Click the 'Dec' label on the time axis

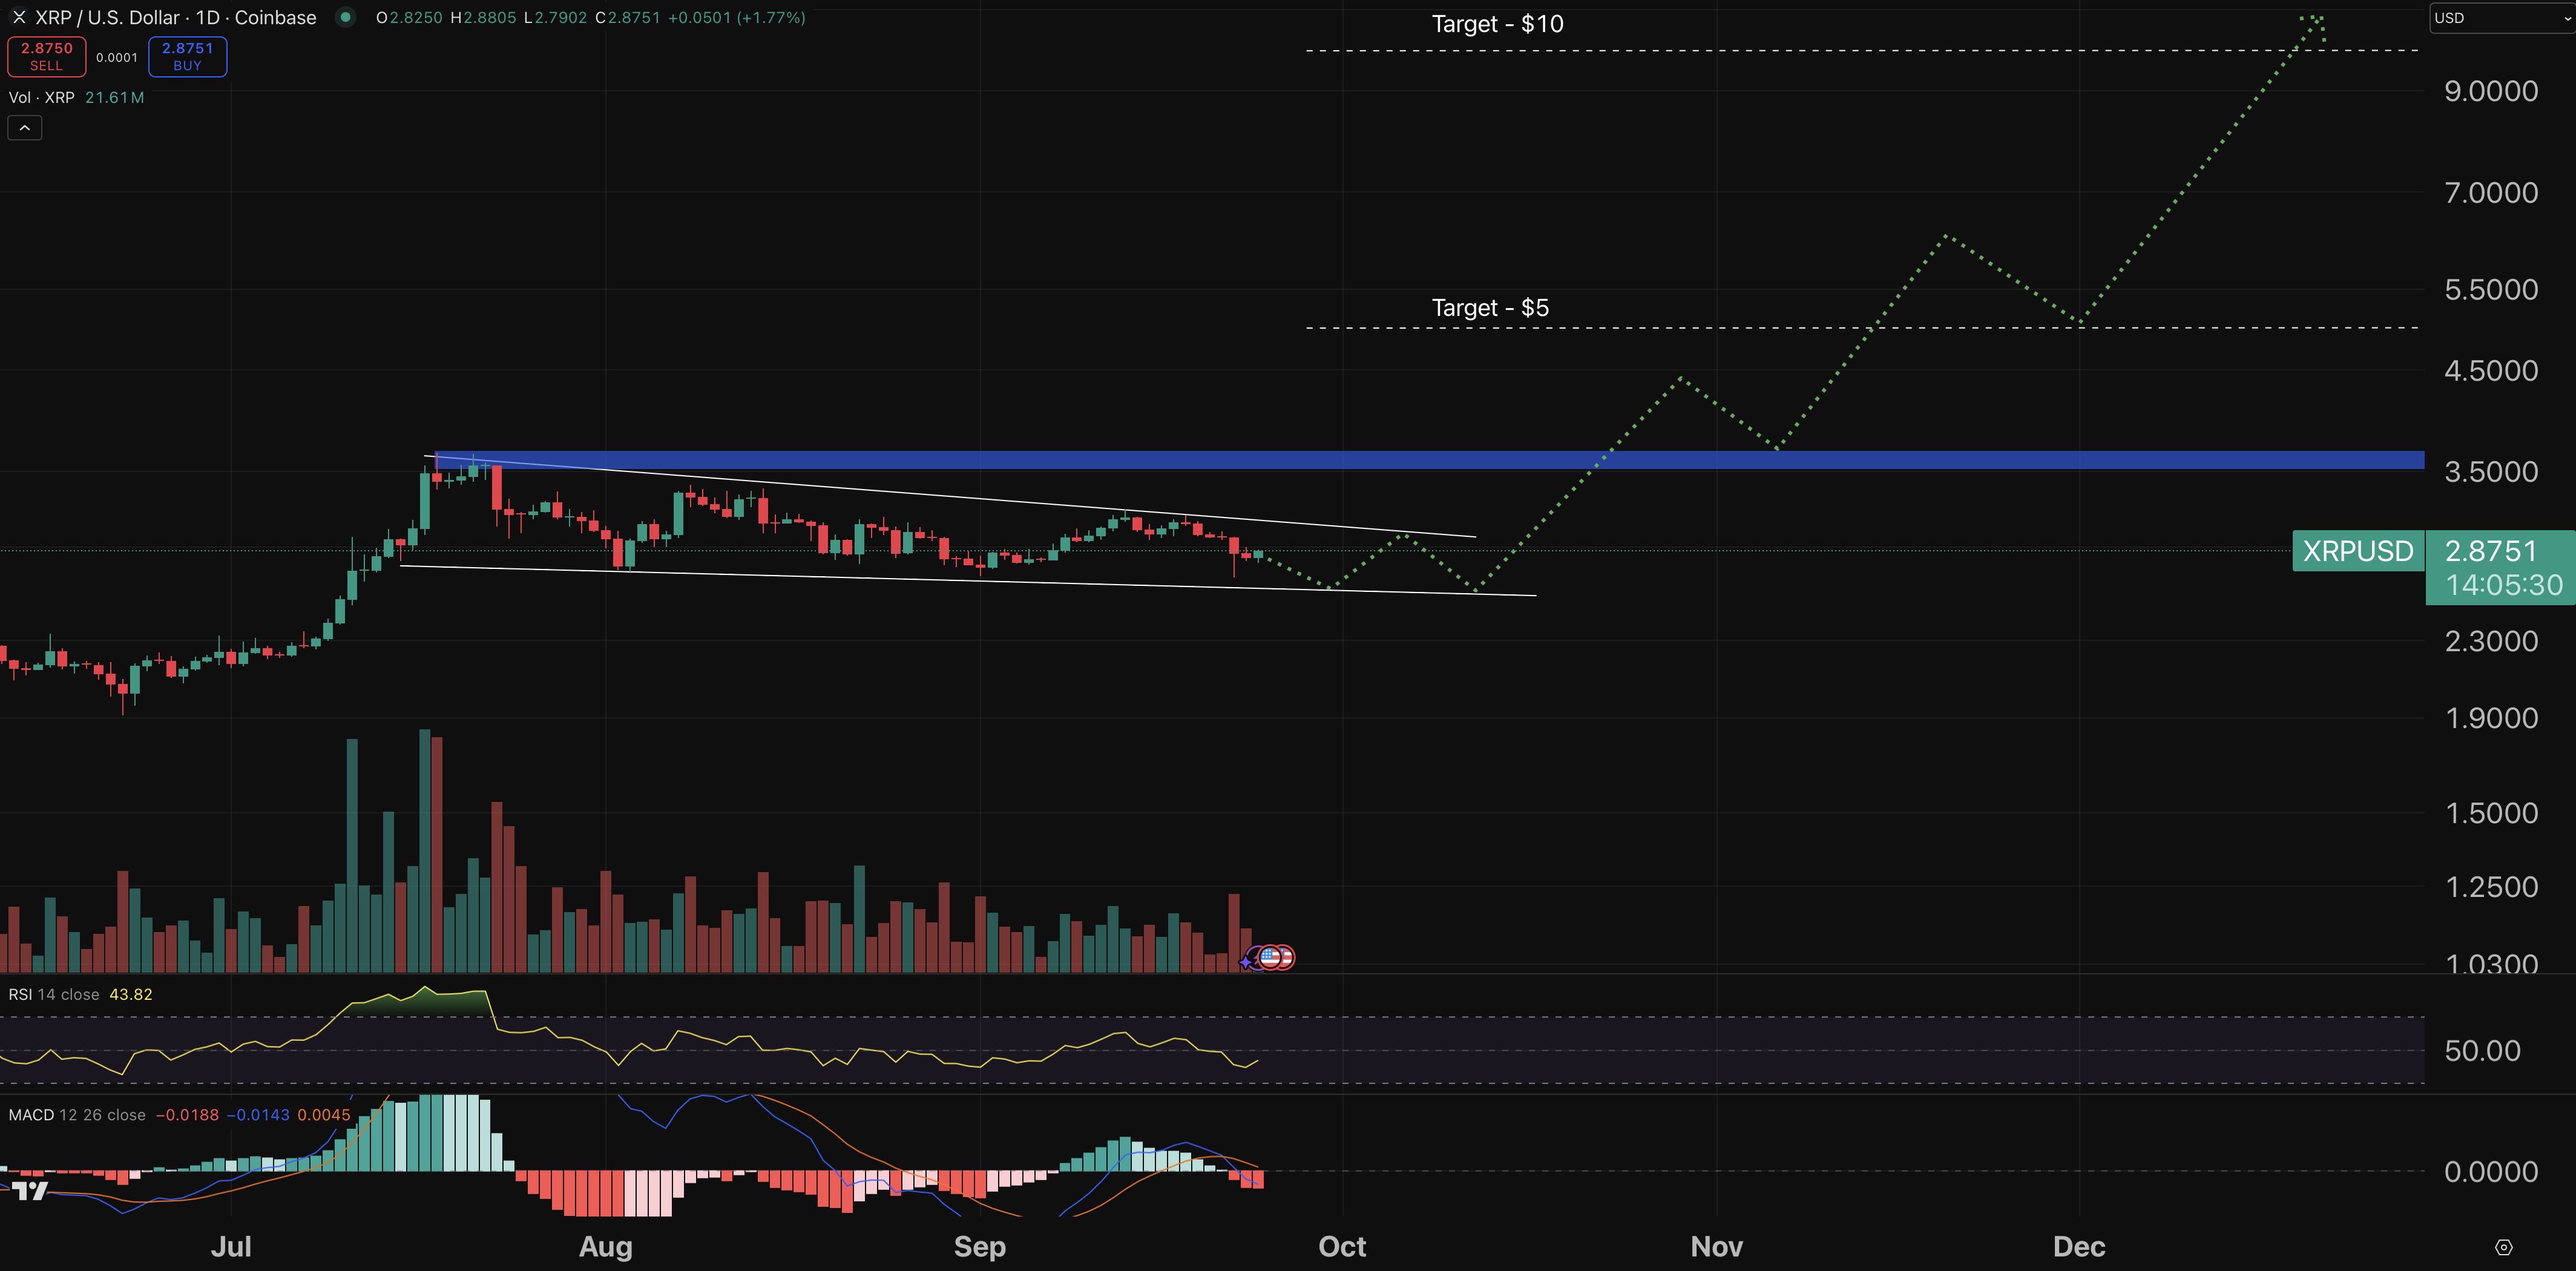(x=2079, y=1247)
